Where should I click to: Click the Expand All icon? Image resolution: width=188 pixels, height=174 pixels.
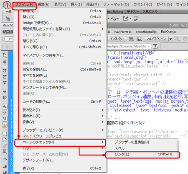tap(5, 83)
